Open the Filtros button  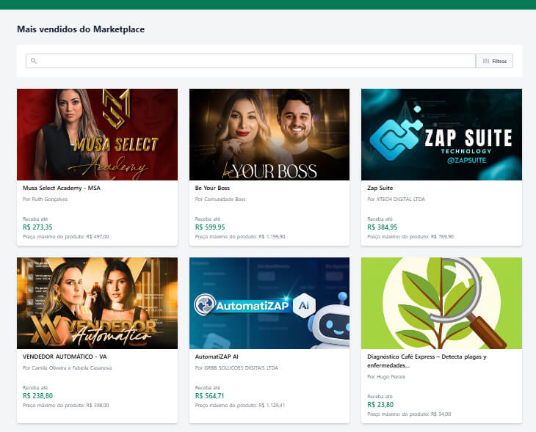pyautogui.click(x=494, y=61)
